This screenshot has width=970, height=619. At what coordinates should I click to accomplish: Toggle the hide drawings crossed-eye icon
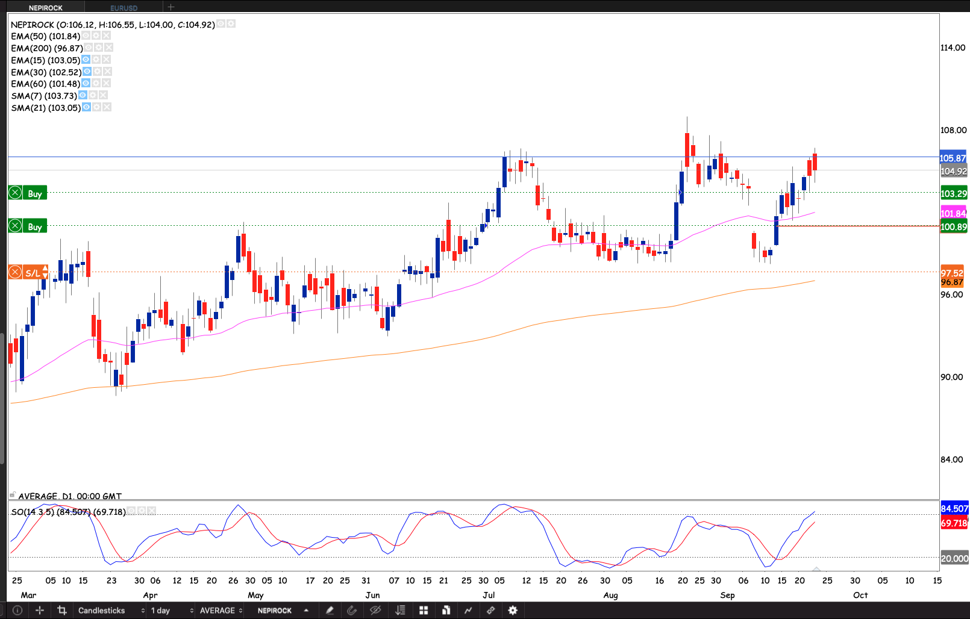pos(375,611)
